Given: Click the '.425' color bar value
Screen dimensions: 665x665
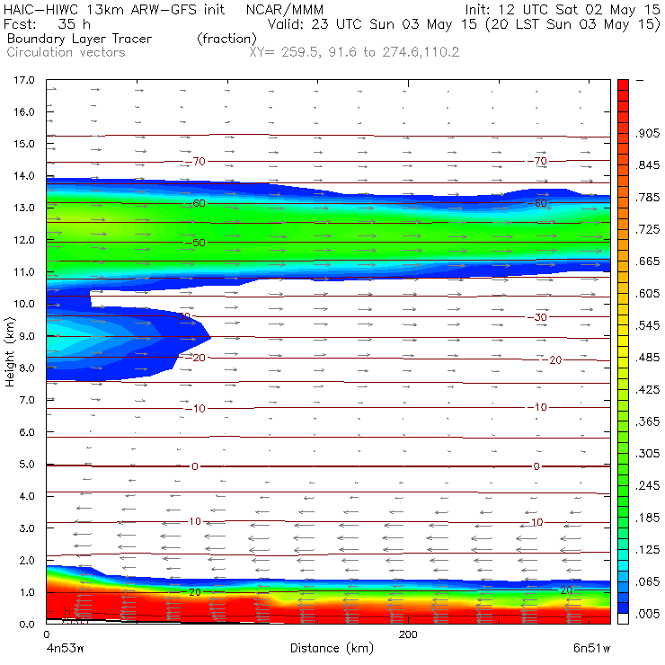Looking at the screenshot, I should click(x=648, y=390).
